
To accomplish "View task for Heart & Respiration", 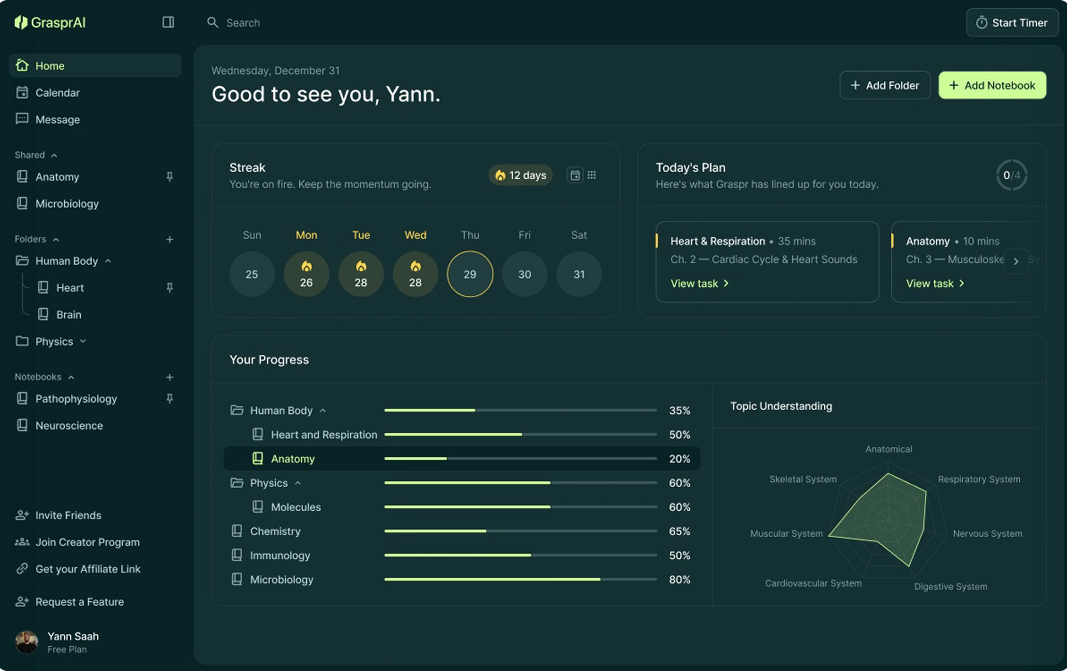I will tap(699, 283).
